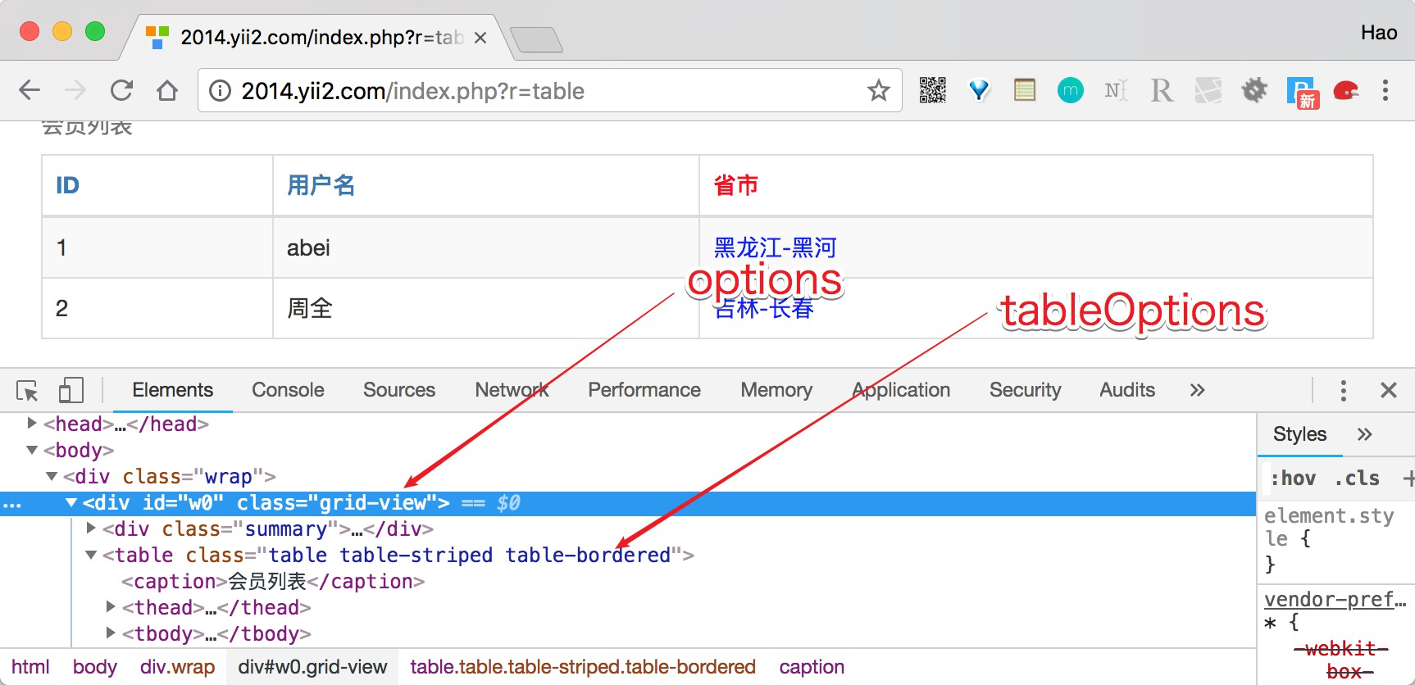Sort the table by ID column

point(67,185)
